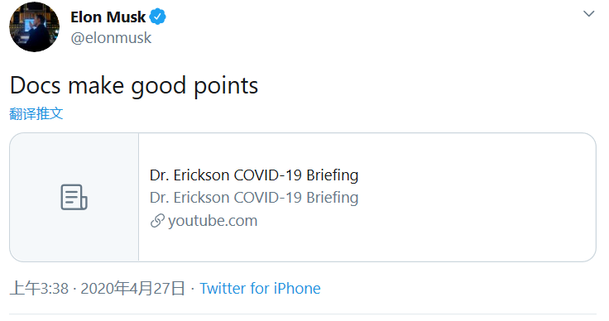Click the Elon Musk display name

(108, 17)
